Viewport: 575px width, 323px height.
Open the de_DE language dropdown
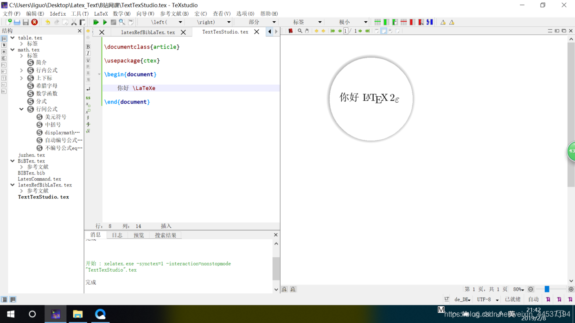click(x=462, y=299)
